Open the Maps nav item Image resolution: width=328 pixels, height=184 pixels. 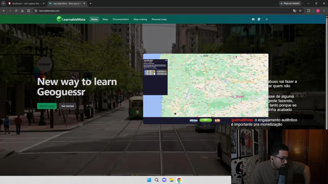click(x=105, y=19)
